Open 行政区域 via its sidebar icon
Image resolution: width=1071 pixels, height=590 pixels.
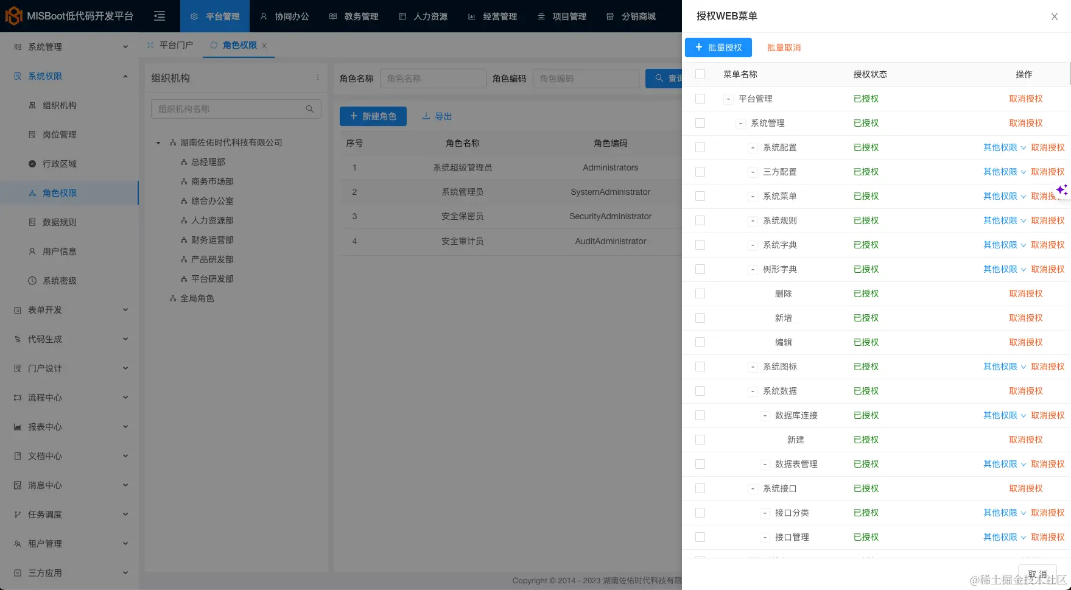pos(32,163)
